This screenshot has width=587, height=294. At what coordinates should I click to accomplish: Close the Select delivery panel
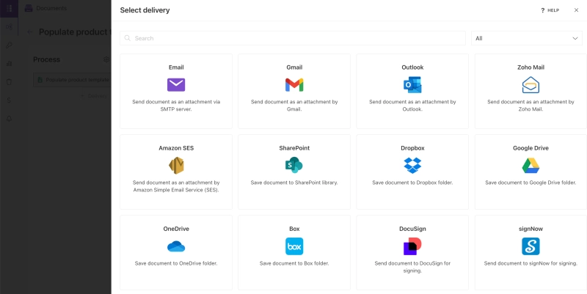click(x=576, y=10)
